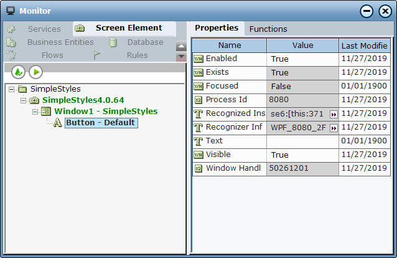Click the Visible value True cell
397x258 pixels.
tap(302, 155)
